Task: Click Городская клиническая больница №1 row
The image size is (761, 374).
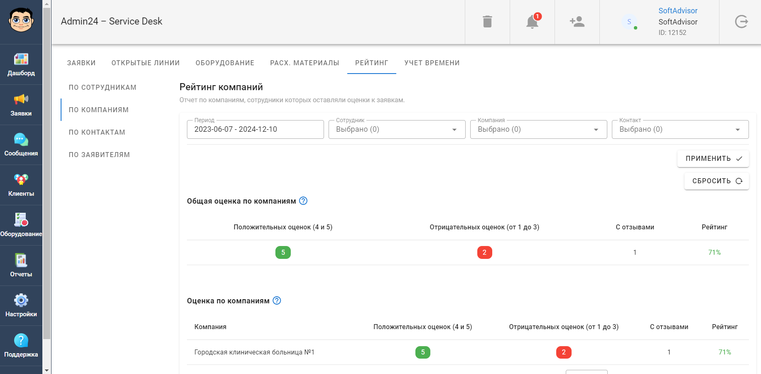Action: point(468,352)
